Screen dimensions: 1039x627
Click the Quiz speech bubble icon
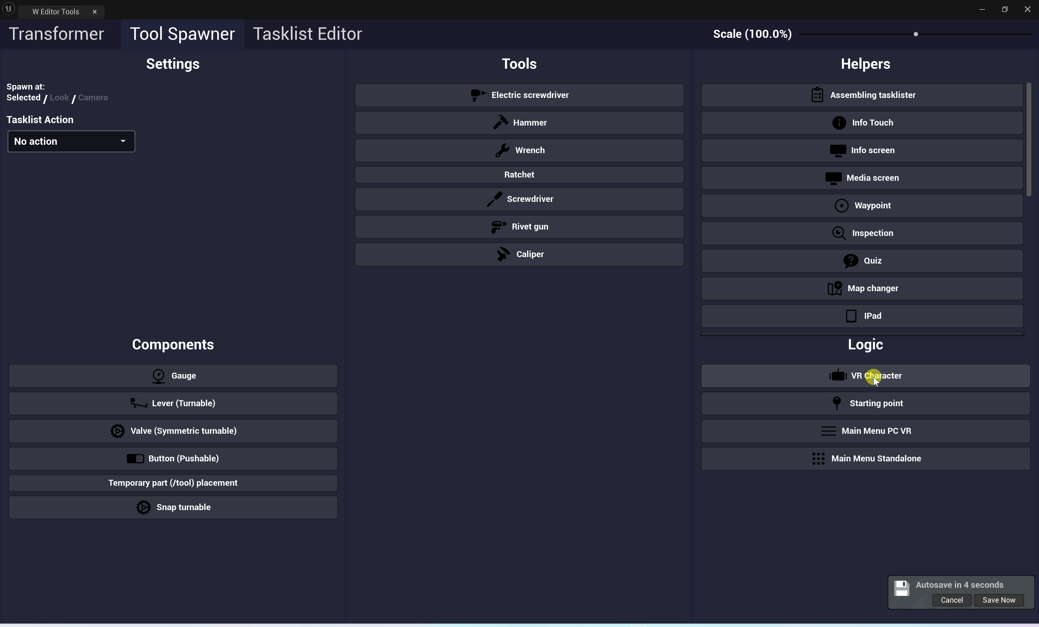coord(850,261)
